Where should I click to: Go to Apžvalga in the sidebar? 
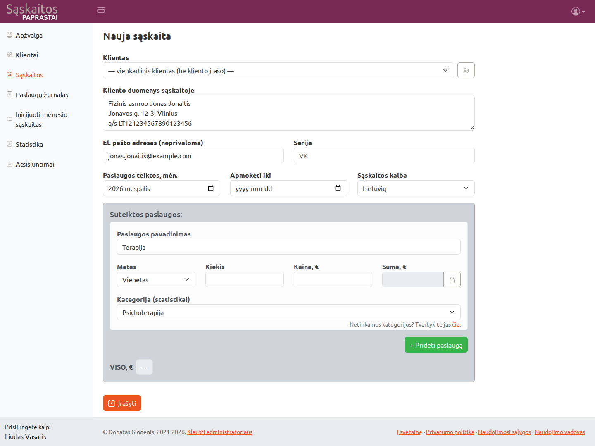[x=46, y=35]
